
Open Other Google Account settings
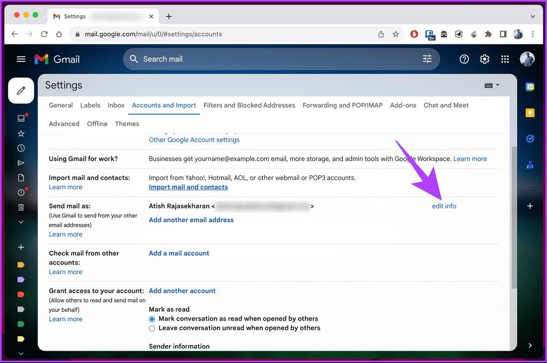tap(194, 140)
